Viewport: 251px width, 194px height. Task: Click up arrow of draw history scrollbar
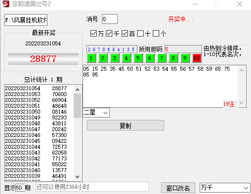[78, 90]
